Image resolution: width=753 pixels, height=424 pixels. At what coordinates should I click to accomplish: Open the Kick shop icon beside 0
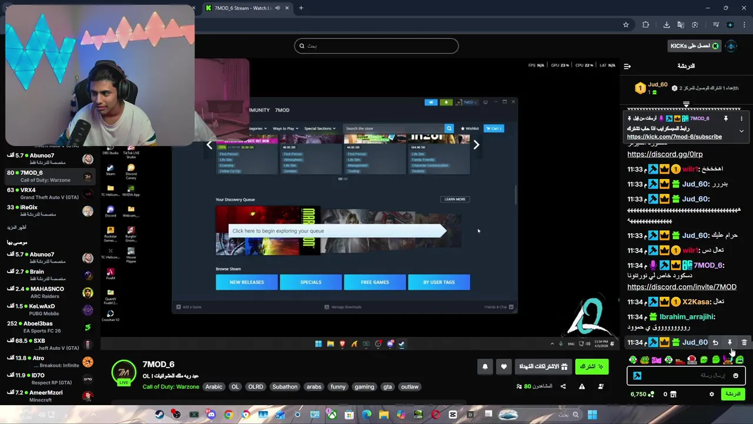(673, 394)
